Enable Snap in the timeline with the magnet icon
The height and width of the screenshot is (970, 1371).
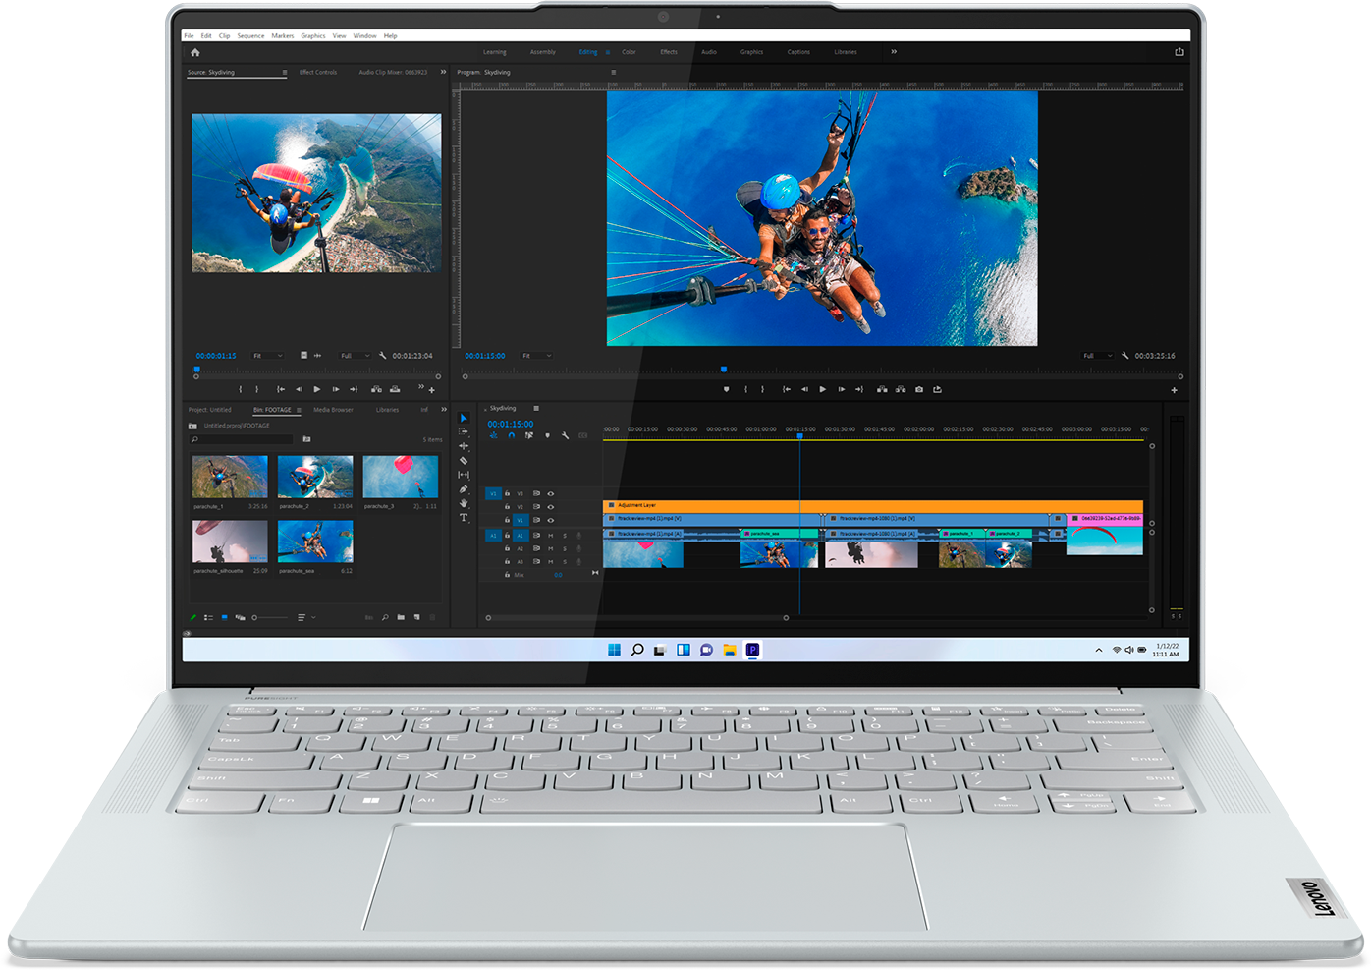point(512,435)
